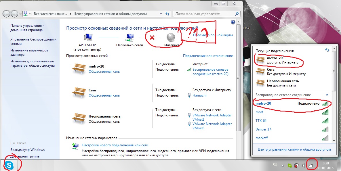Click the Сеть bench icon in active networks
The height and width of the screenshot is (171, 341).
pyautogui.click(x=79, y=93)
